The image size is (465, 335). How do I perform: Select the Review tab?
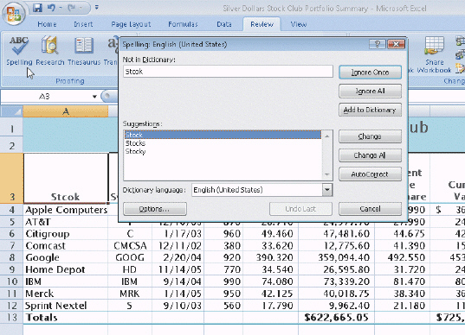click(262, 24)
